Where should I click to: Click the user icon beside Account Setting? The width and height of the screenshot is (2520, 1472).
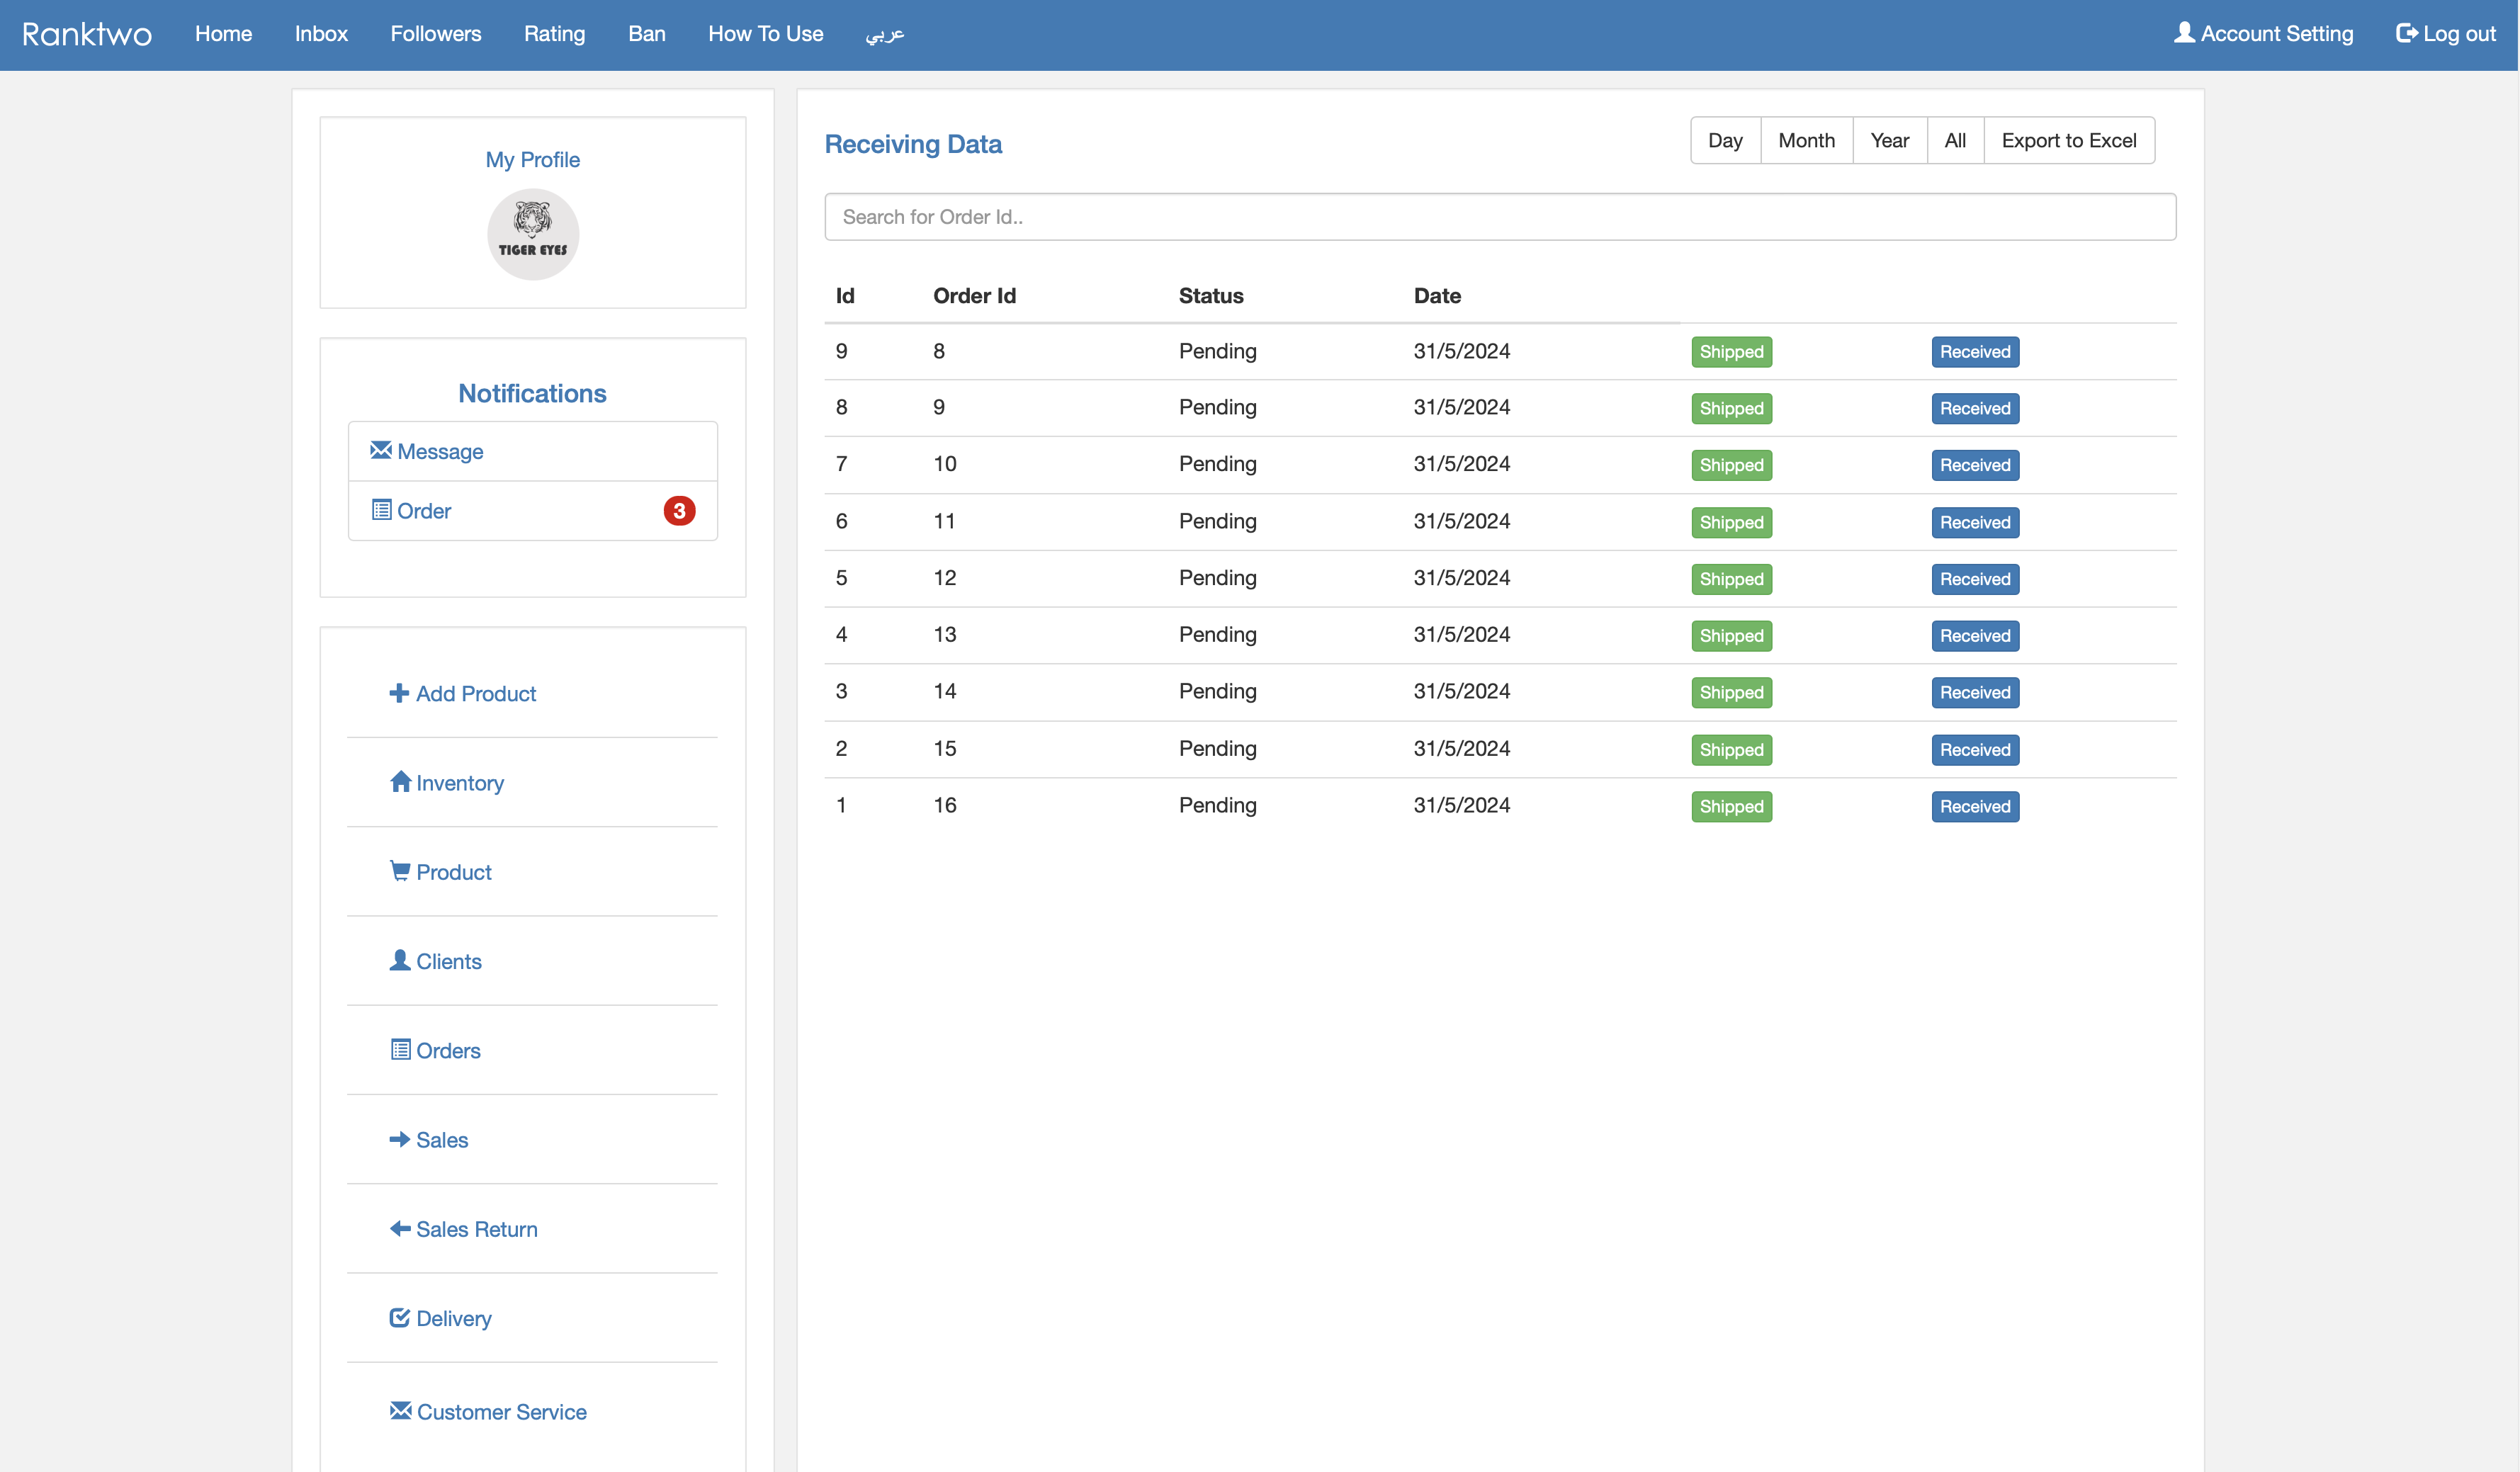[x=2185, y=33]
